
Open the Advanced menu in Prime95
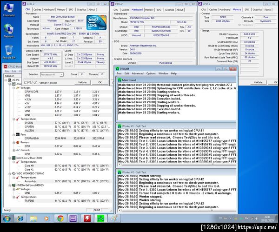(138, 73)
